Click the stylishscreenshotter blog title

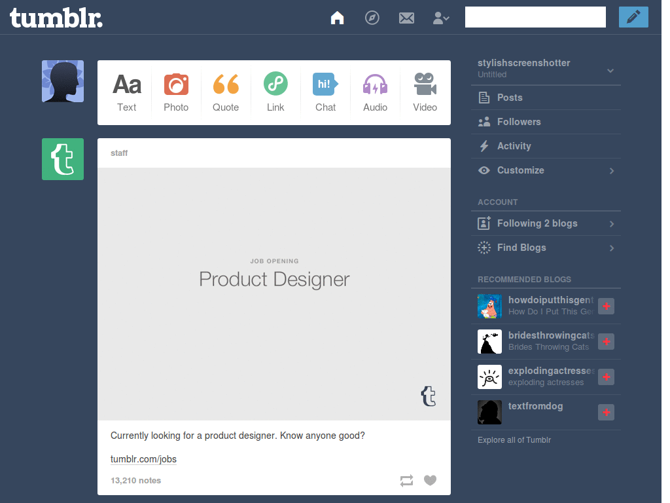tap(524, 63)
